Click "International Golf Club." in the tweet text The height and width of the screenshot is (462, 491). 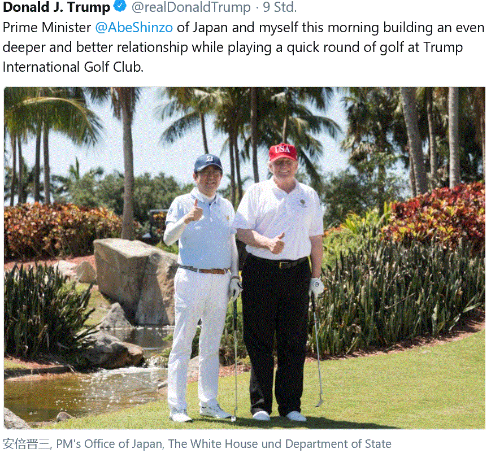pos(73,67)
